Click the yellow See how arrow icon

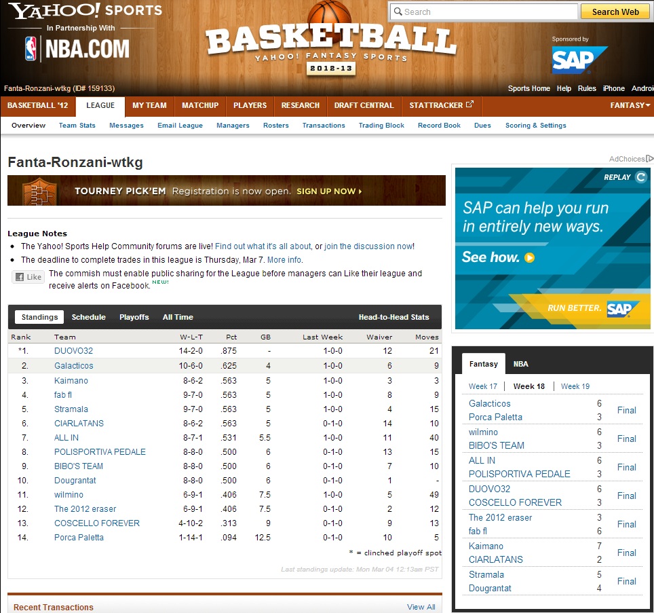[x=530, y=258]
